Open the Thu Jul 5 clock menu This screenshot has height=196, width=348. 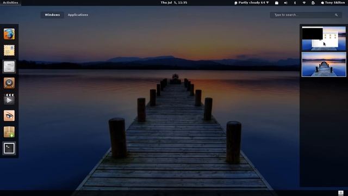click(x=174, y=3)
